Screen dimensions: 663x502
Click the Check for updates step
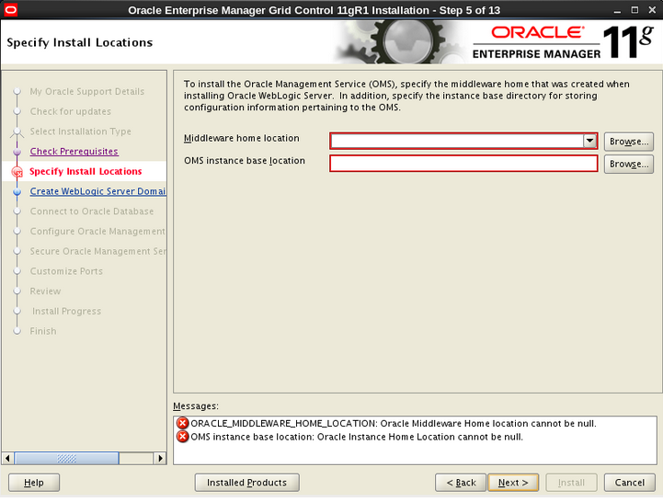(71, 111)
